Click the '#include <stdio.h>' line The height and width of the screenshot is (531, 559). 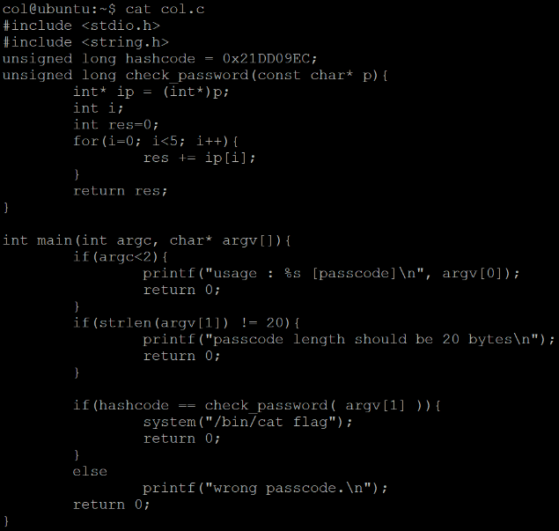[x=81, y=25]
